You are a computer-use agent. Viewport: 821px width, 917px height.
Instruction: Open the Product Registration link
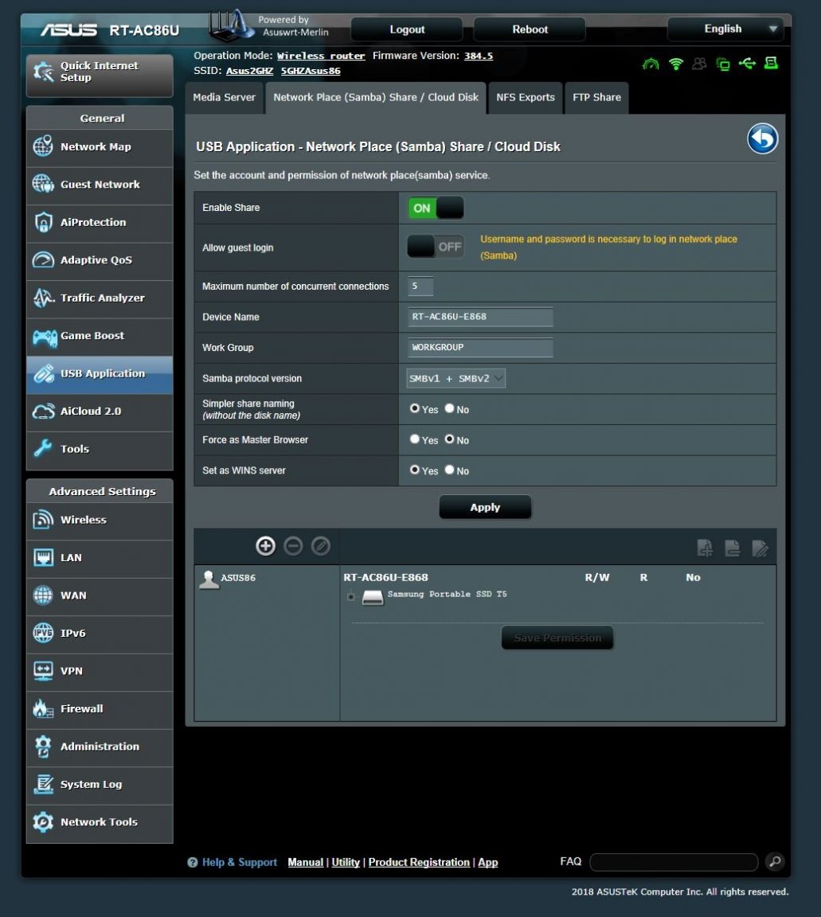tap(419, 863)
